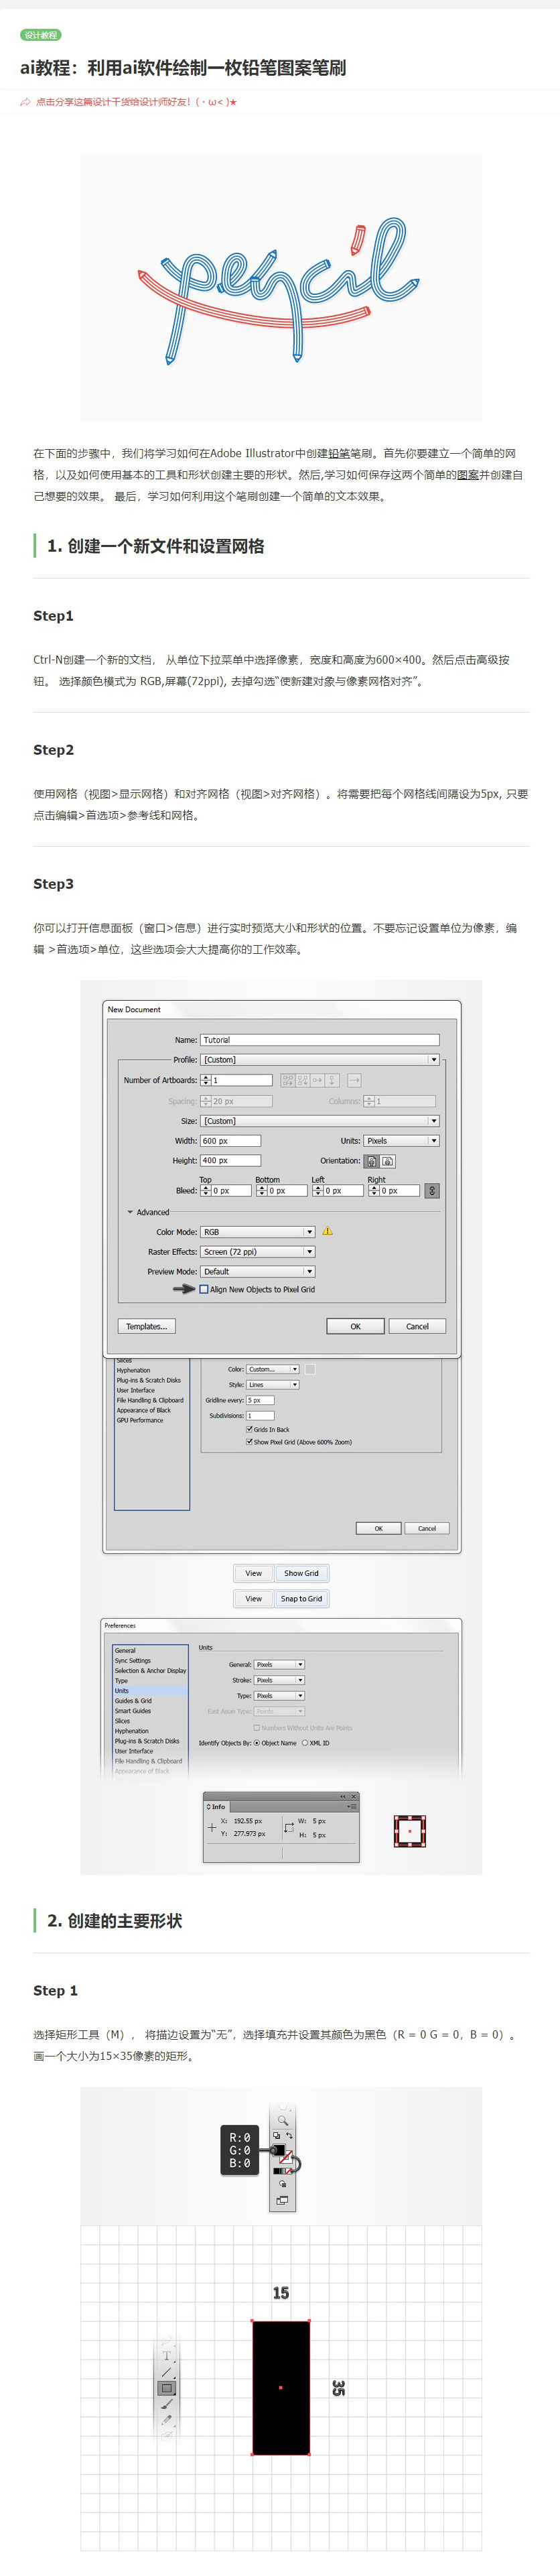Choose the Snap to Grid menu item
Screen dimensions: 560x2576
tap(301, 1599)
